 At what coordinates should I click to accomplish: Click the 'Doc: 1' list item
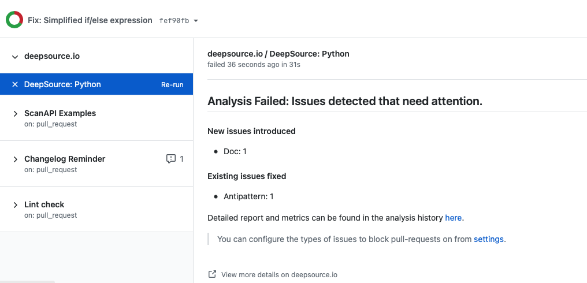235,151
